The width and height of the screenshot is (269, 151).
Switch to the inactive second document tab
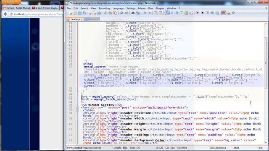tap(92, 19)
